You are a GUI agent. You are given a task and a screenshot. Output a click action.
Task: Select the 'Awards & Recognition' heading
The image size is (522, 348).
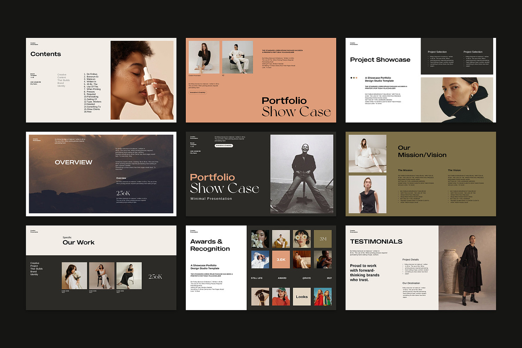click(x=210, y=245)
